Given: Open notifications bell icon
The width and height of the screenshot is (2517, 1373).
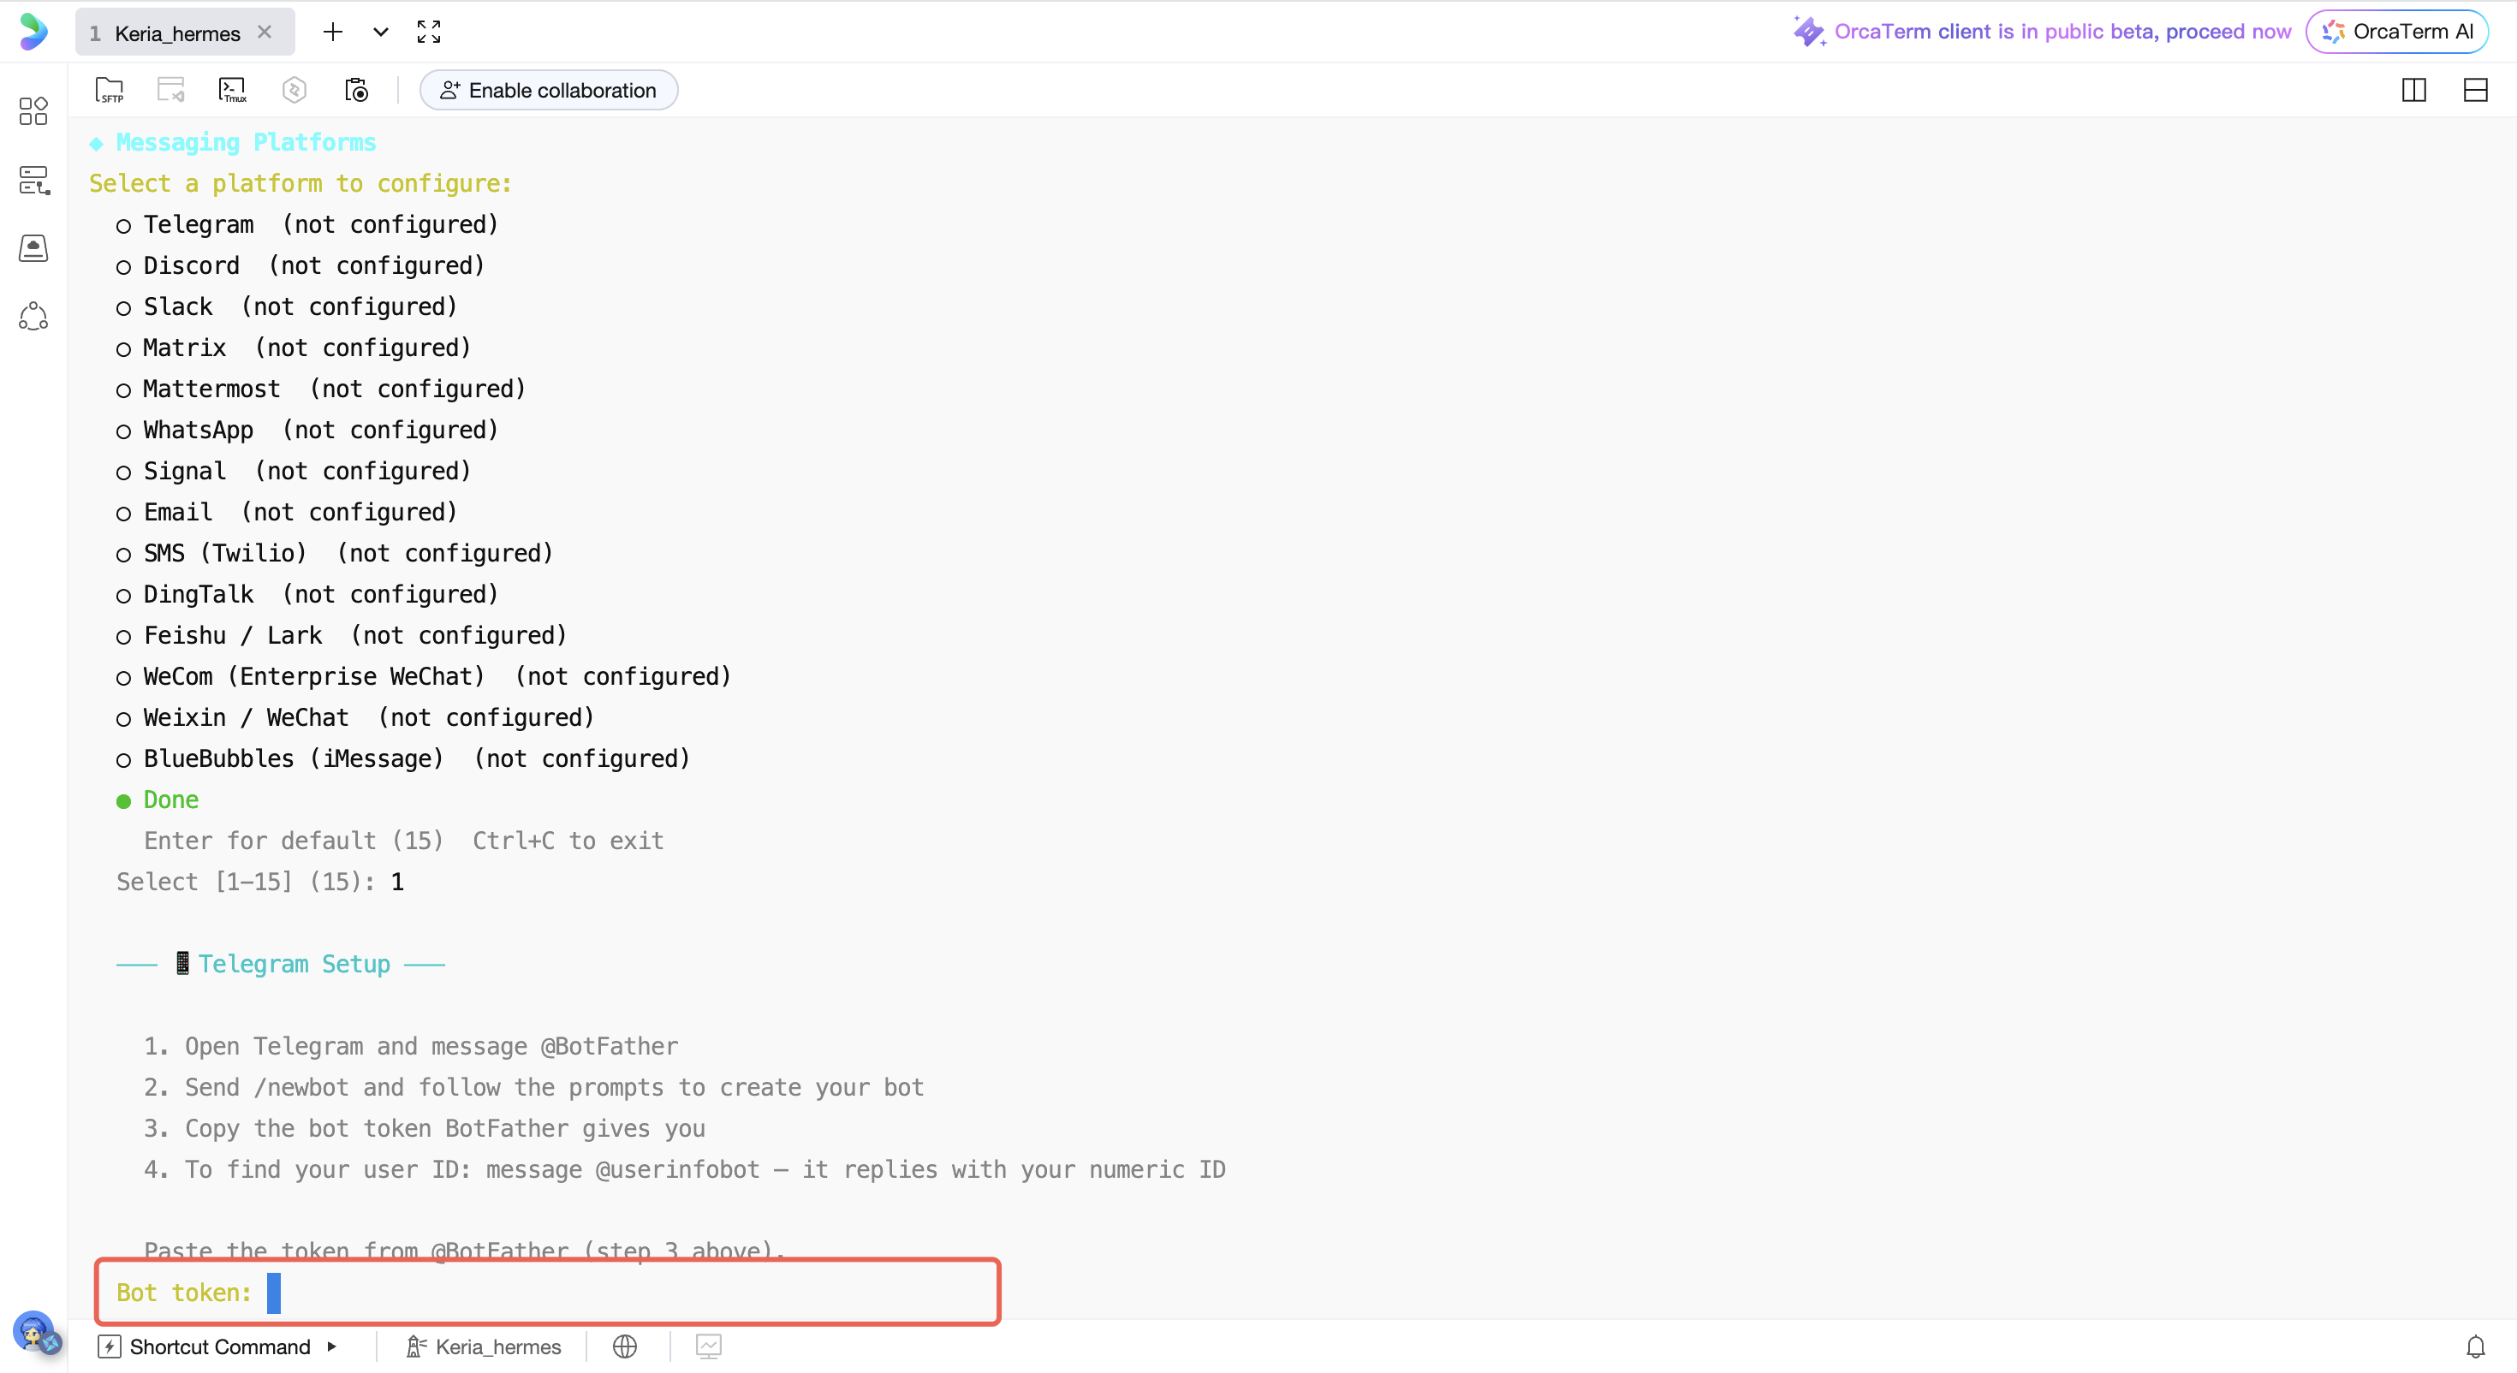Looking at the screenshot, I should click(x=2475, y=1346).
